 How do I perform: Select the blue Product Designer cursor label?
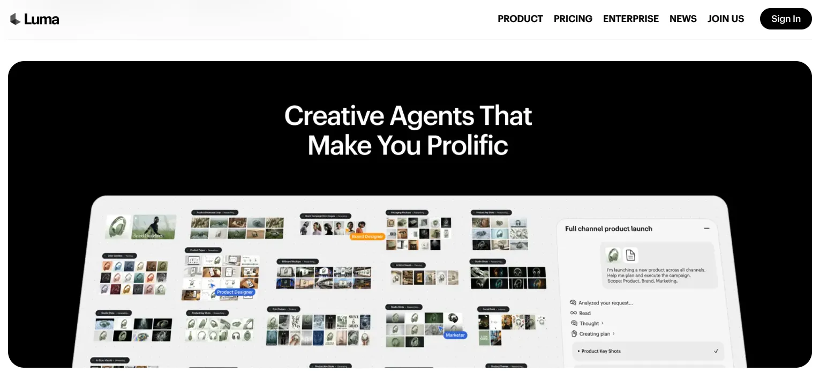pos(235,292)
